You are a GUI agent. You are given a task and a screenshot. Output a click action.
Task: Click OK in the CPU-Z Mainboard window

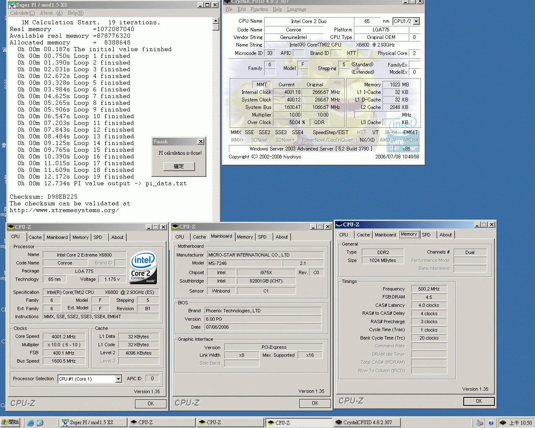point(315,403)
